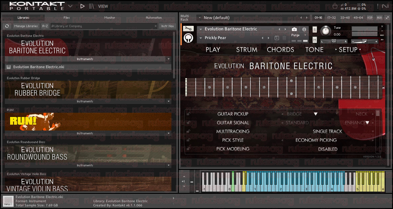The height and width of the screenshot is (209, 393).
Task: Click the Orange Tree Samples instrument logo icon
Action: (x=188, y=38)
